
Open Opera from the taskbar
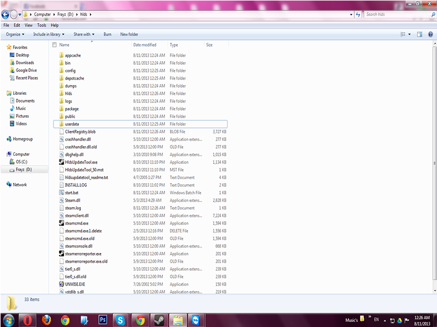(x=27, y=320)
